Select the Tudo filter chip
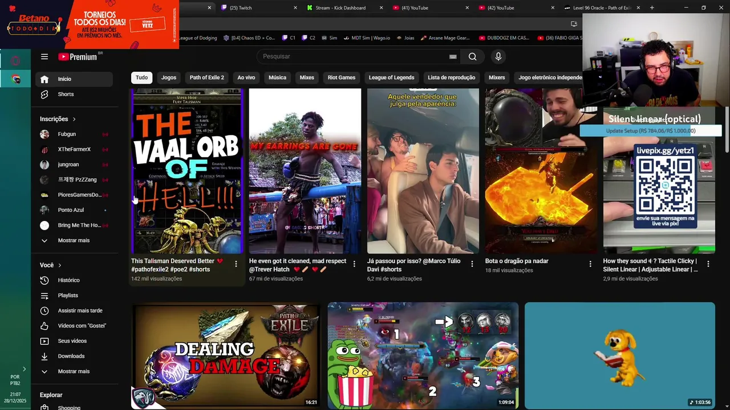This screenshot has height=410, width=730. coord(141,77)
